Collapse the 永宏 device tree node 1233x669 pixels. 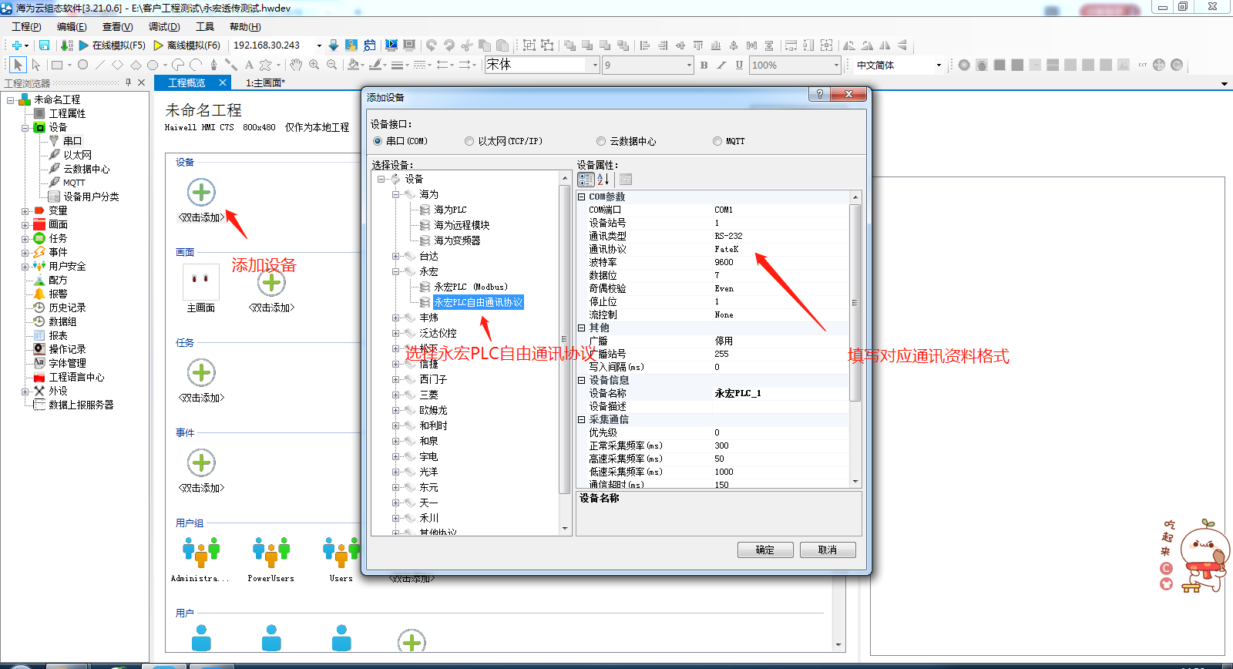click(x=395, y=271)
